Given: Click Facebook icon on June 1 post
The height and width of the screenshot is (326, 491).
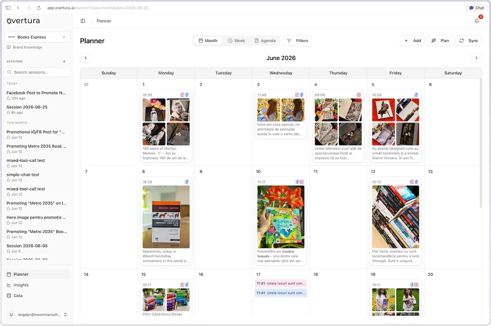Looking at the screenshot, I should (x=187, y=95).
